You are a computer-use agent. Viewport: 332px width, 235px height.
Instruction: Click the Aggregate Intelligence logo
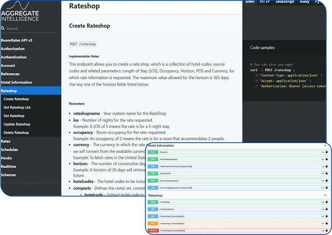click(20, 11)
